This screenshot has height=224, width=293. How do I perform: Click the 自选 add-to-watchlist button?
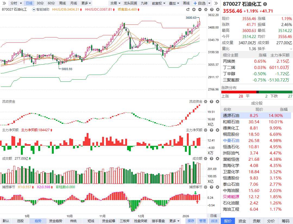[199, 3]
